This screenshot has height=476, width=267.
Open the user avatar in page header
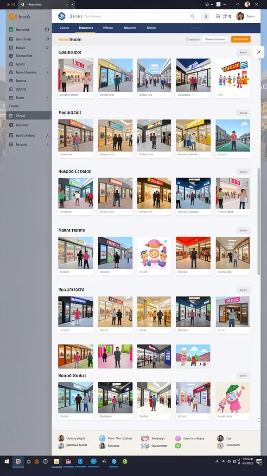240,16
